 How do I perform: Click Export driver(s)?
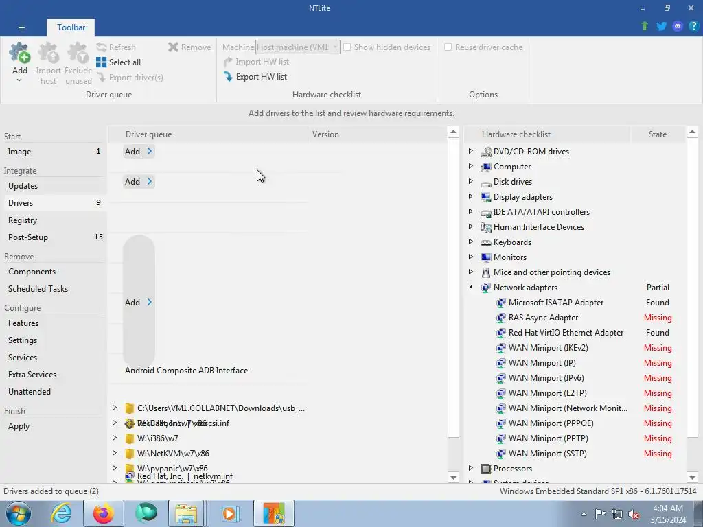click(130, 78)
